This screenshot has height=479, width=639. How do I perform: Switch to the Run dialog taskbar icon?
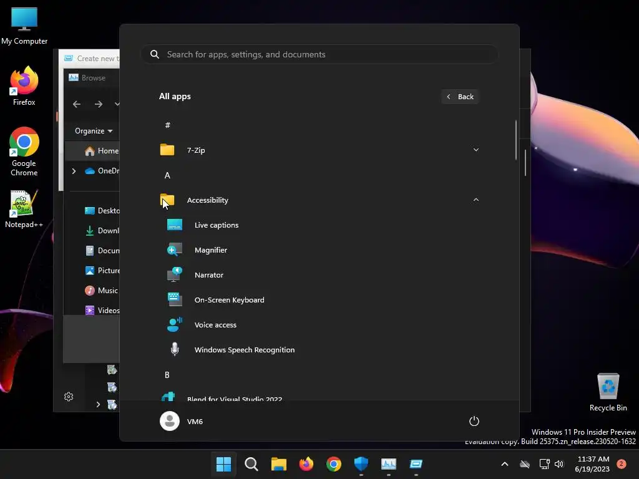click(416, 464)
